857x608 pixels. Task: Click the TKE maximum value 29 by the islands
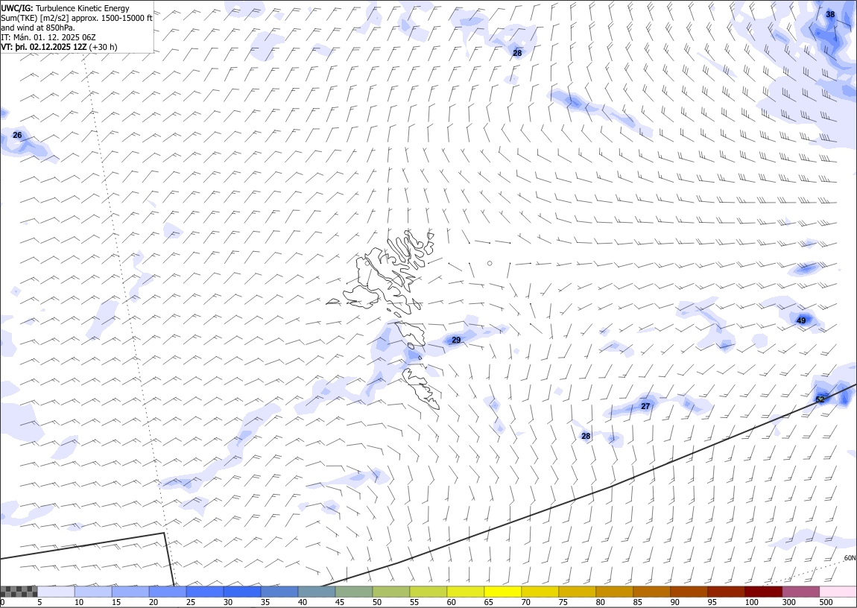(x=456, y=340)
